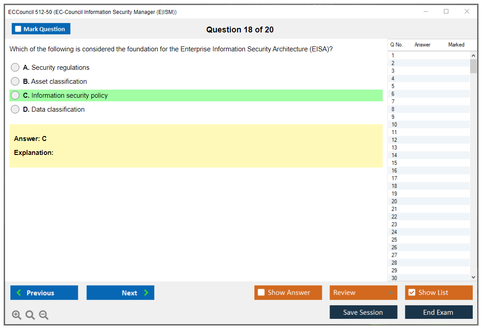Click the green right arrow on Next
Viewport: 484px width, 331px height.
click(146, 293)
